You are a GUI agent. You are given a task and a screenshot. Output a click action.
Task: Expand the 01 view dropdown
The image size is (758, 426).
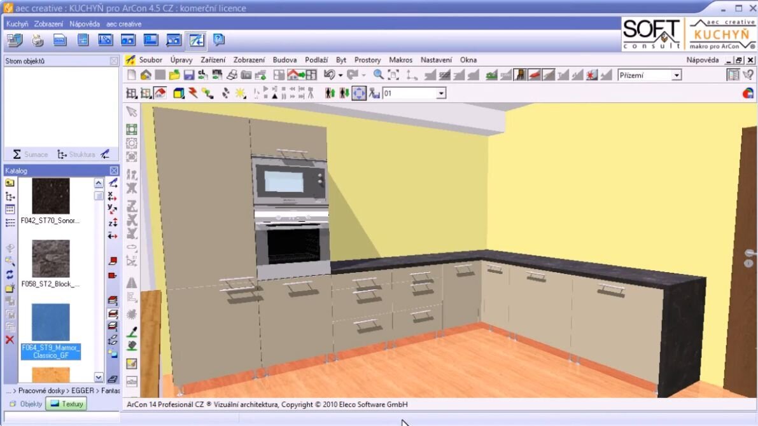[x=440, y=93]
